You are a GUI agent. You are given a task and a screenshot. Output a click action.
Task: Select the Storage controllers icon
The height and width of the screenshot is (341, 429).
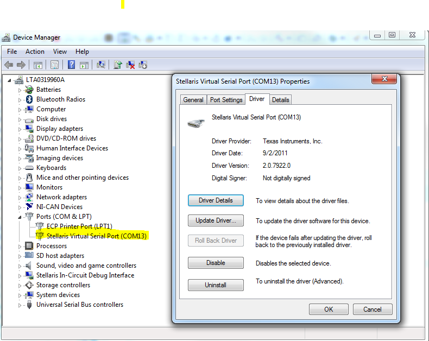pyautogui.click(x=29, y=285)
